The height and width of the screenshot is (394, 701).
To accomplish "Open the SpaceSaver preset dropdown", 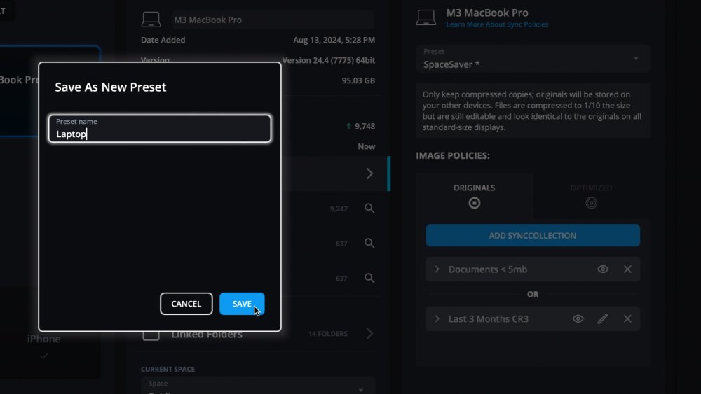I will 533,59.
